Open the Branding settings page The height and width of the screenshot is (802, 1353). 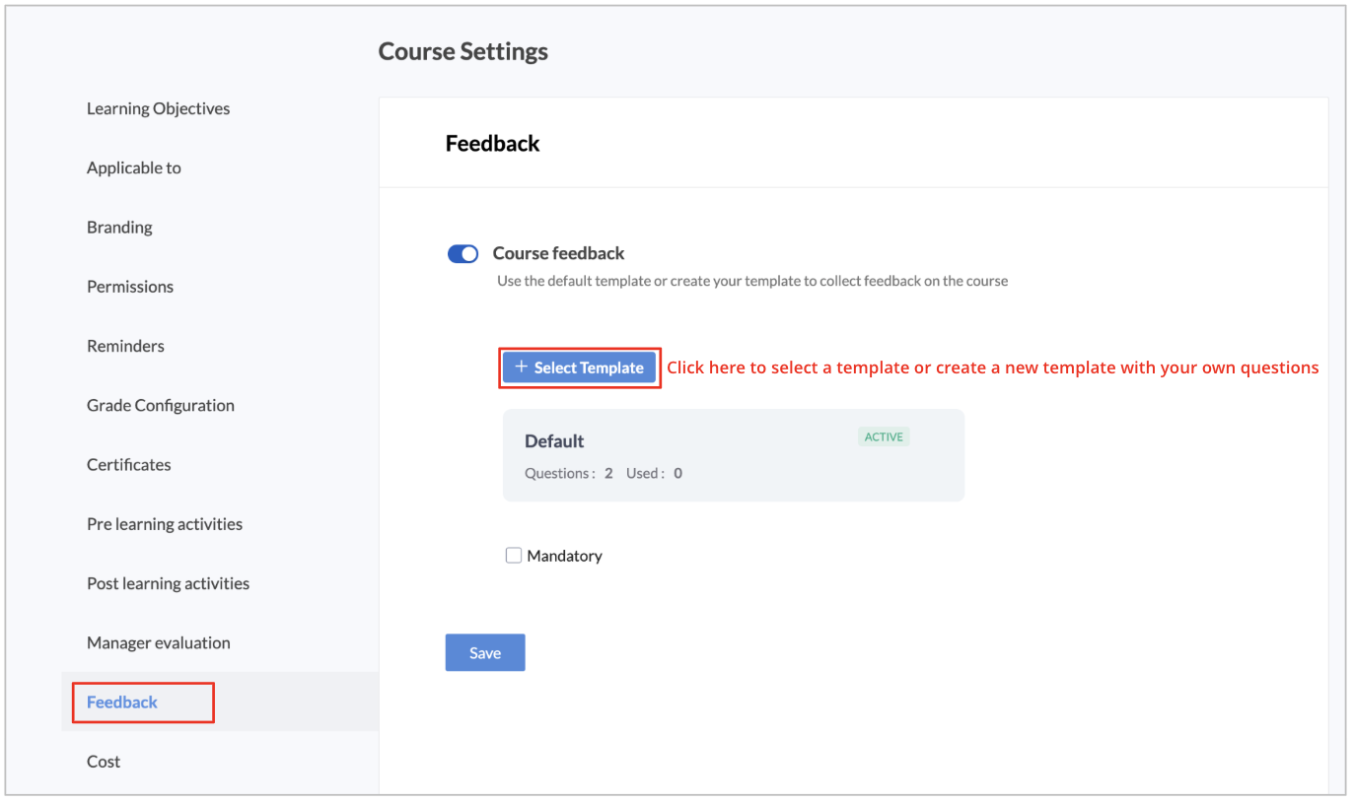tap(119, 227)
